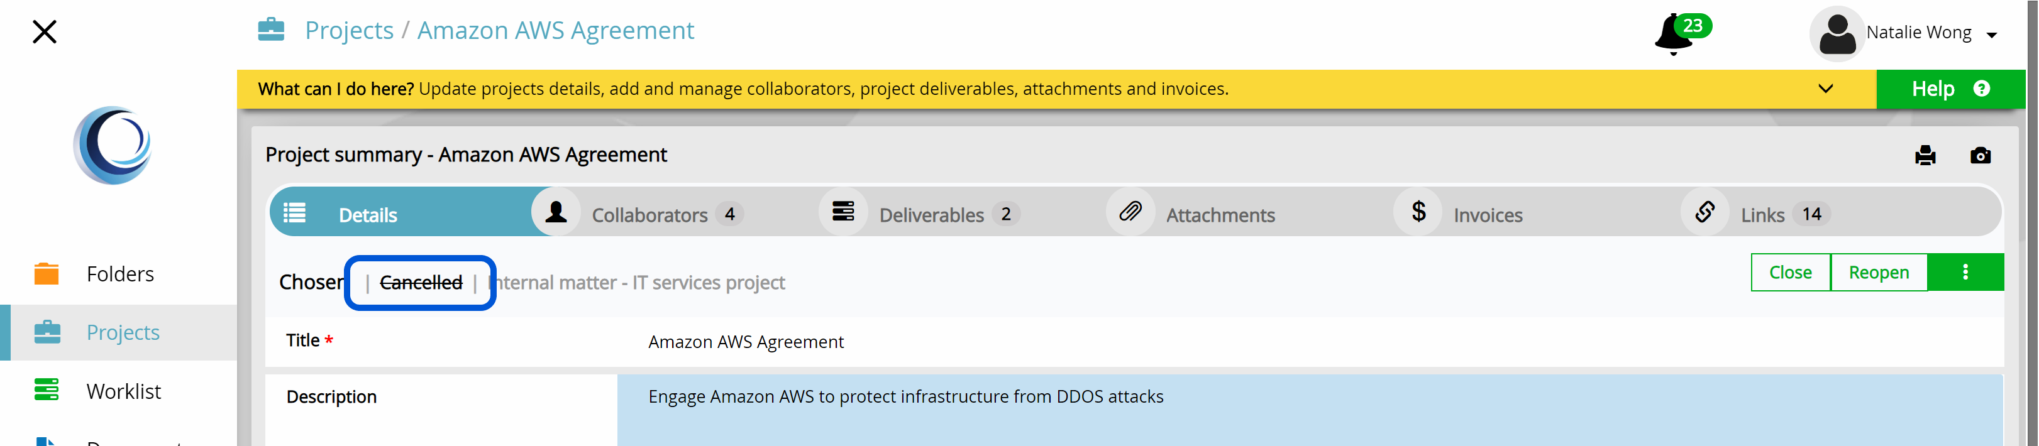Click the Deliverables count badge 2
Image resolution: width=2039 pixels, height=446 pixels.
[x=1005, y=214]
